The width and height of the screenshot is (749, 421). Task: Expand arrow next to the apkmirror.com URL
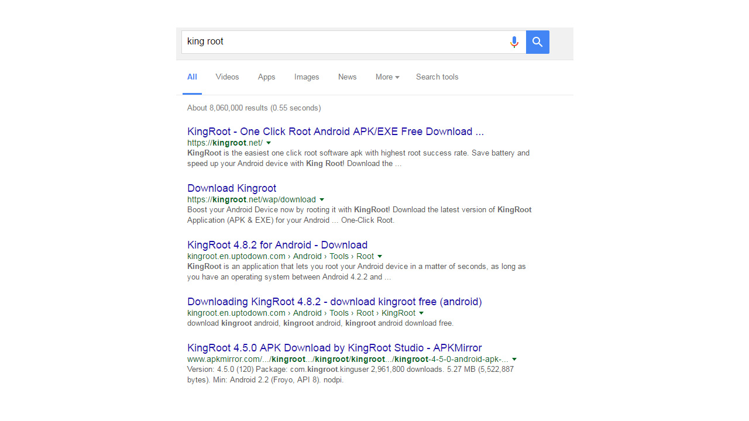pyautogui.click(x=514, y=359)
